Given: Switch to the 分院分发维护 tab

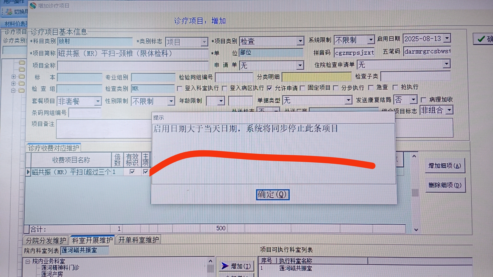Looking at the screenshot, I should [46, 240].
